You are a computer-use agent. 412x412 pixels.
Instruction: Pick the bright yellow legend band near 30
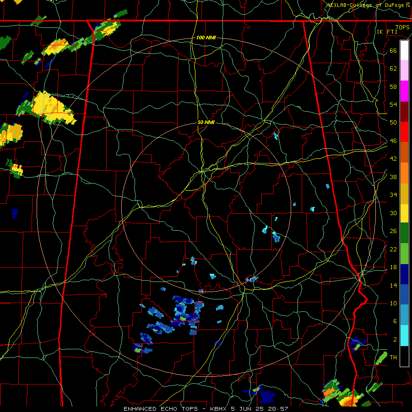pos(404,213)
